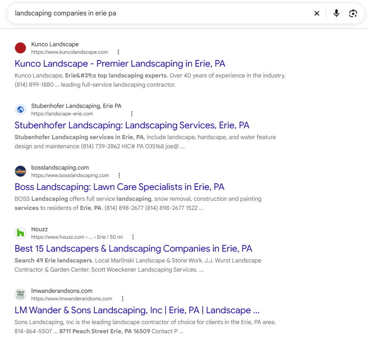369x342 pixels.
Task: Open Boss Landscaping: Lawn Care Specialists link
Action: pos(119,187)
